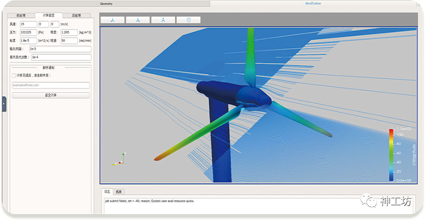Click the wind turbine 3D viewport

click(x=259, y=105)
